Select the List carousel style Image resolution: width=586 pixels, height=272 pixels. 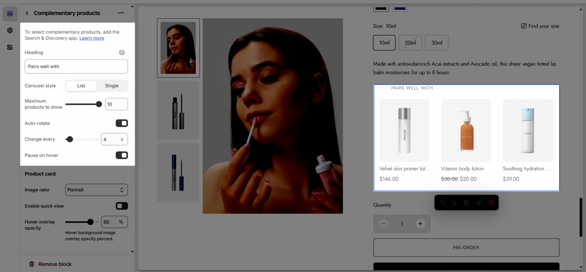pyautogui.click(x=81, y=86)
